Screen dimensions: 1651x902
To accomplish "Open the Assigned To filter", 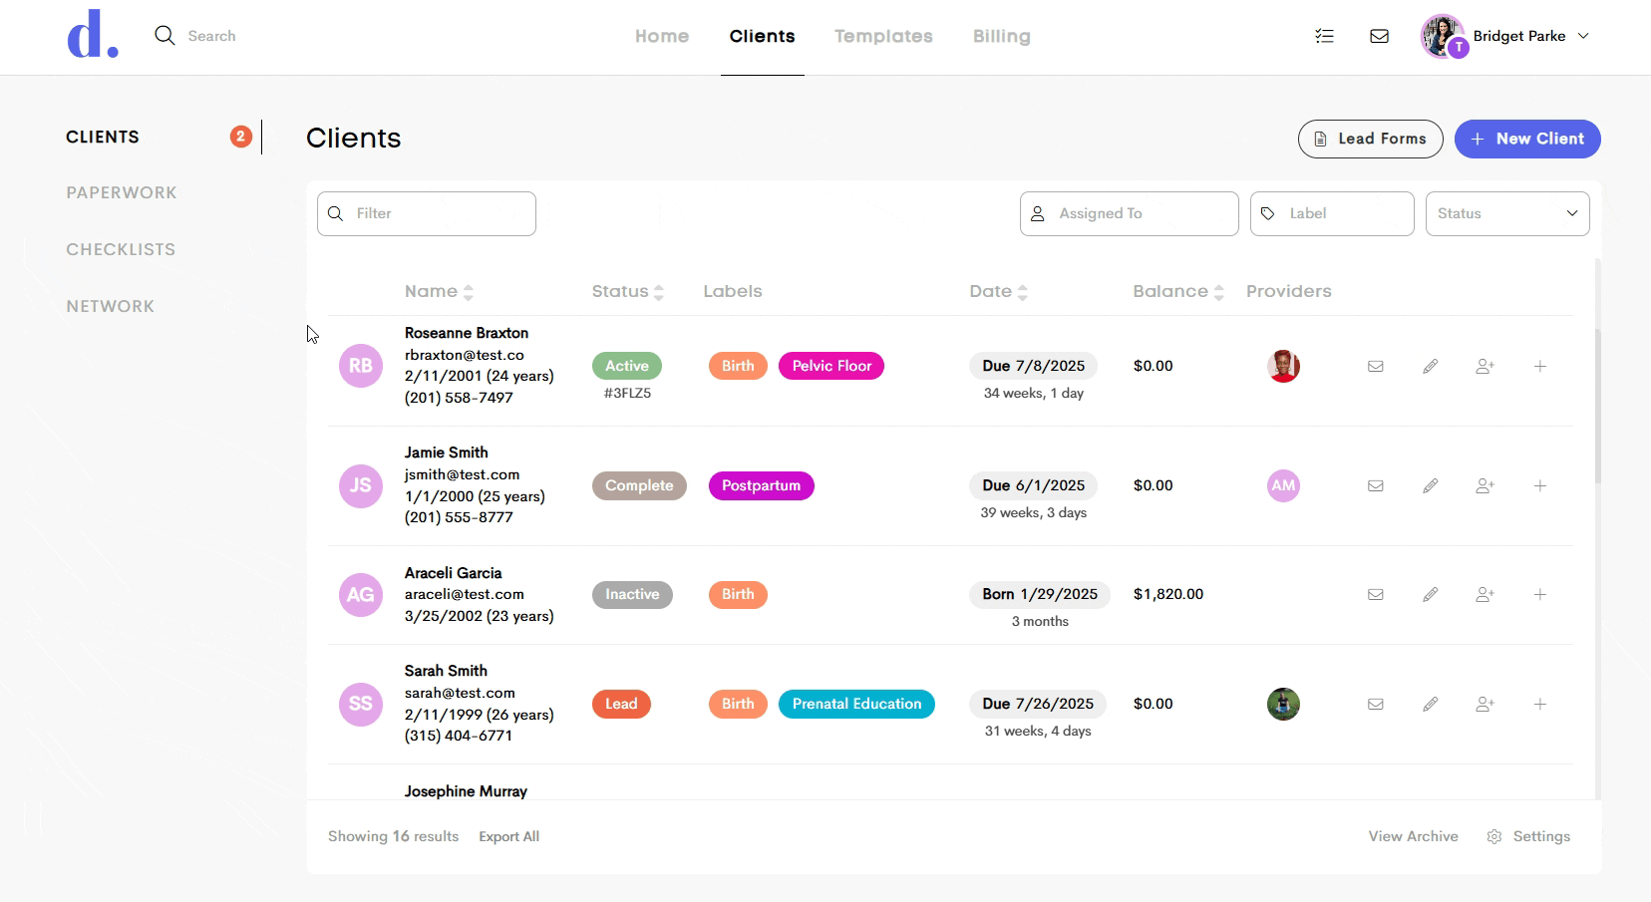I will click(x=1129, y=213).
